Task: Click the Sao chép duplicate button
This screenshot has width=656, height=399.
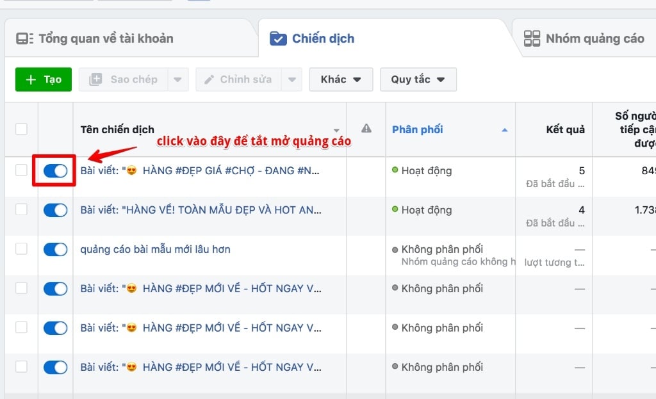Action: (x=124, y=79)
